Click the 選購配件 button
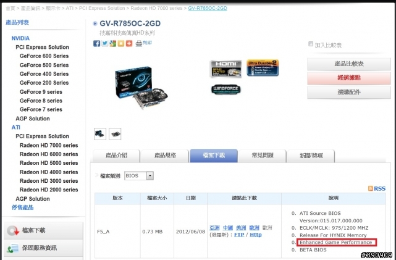Image resolution: width=396 pixels, height=260 pixels. [x=349, y=92]
